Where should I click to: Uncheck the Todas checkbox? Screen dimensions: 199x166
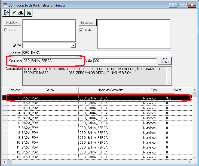(x=81, y=30)
